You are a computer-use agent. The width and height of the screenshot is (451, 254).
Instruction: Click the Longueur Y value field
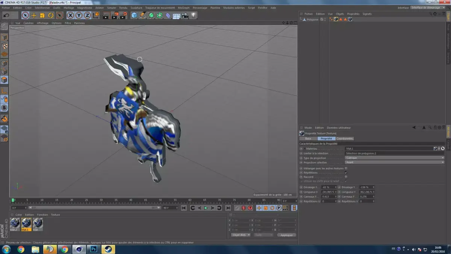pos(366,192)
